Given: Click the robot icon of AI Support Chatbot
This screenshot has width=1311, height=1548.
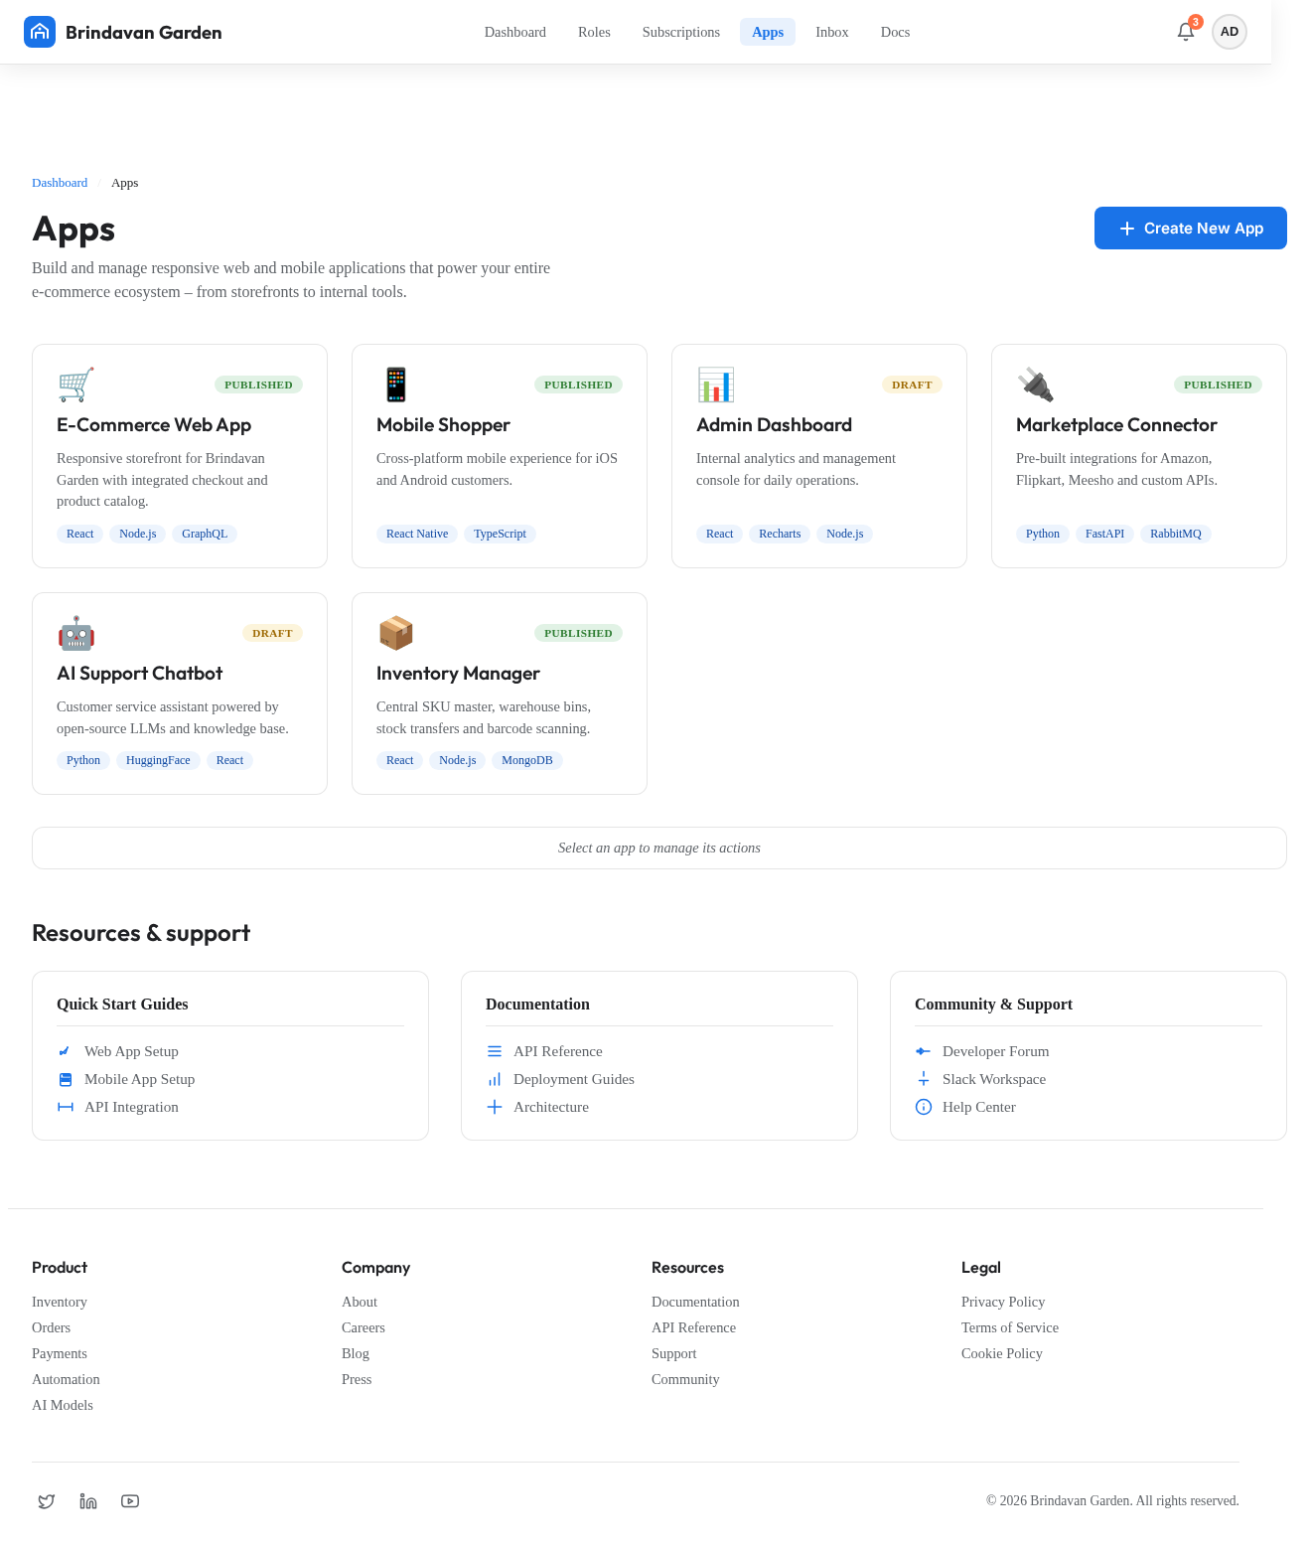Looking at the screenshot, I should (x=75, y=633).
